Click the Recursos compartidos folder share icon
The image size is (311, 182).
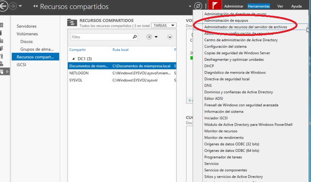(x=72, y=23)
